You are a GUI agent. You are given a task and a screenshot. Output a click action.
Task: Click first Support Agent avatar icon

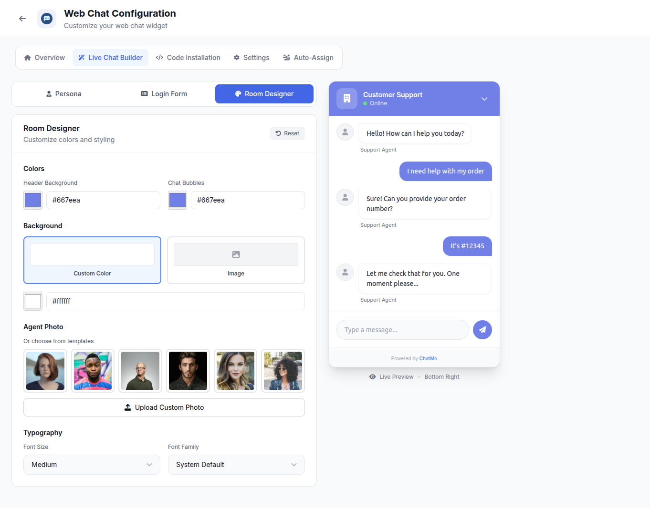pos(345,132)
